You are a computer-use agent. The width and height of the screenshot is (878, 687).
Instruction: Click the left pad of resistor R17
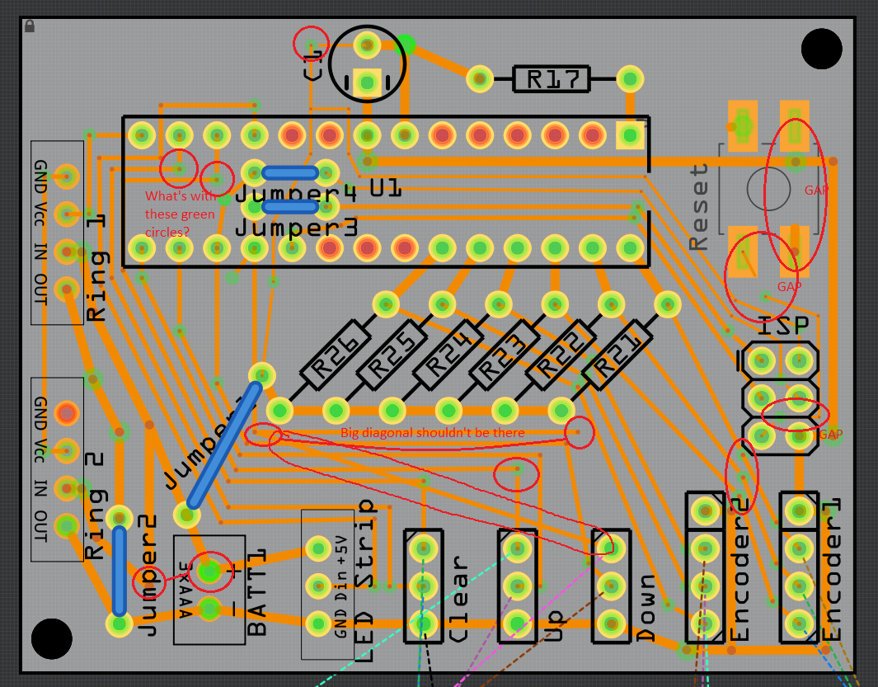click(x=480, y=79)
